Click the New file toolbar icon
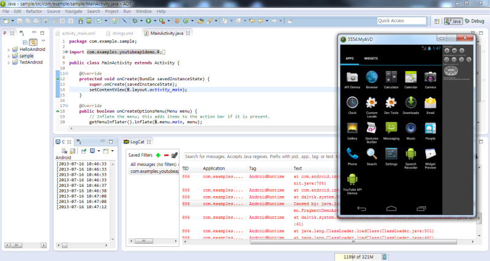 coord(6,21)
